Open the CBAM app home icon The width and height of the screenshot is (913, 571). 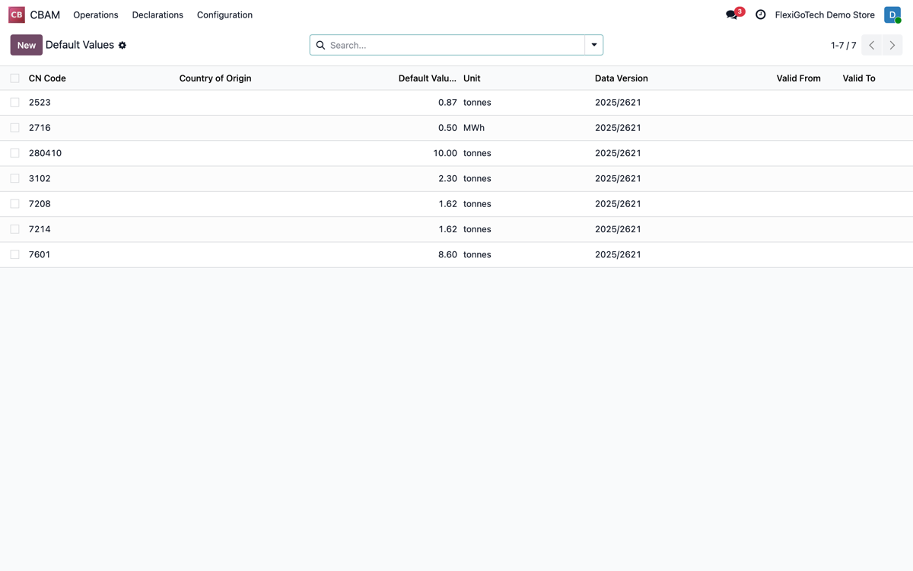click(x=17, y=14)
